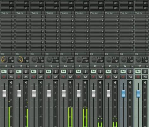
Task: Mute track 17 with its M button
Action: pos(26,77)
